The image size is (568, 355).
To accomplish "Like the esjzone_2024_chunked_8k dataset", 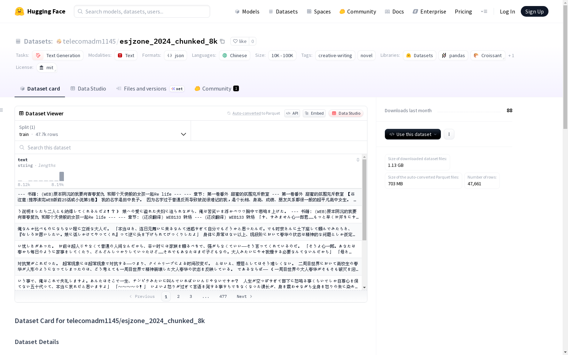I will click(240, 41).
